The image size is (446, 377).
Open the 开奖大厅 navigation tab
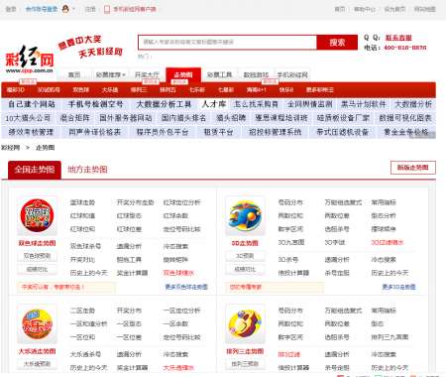coord(147,75)
